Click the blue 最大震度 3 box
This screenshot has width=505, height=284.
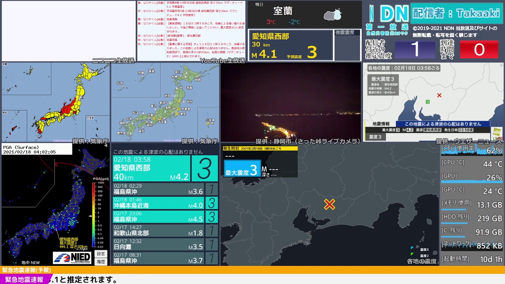click(242, 170)
